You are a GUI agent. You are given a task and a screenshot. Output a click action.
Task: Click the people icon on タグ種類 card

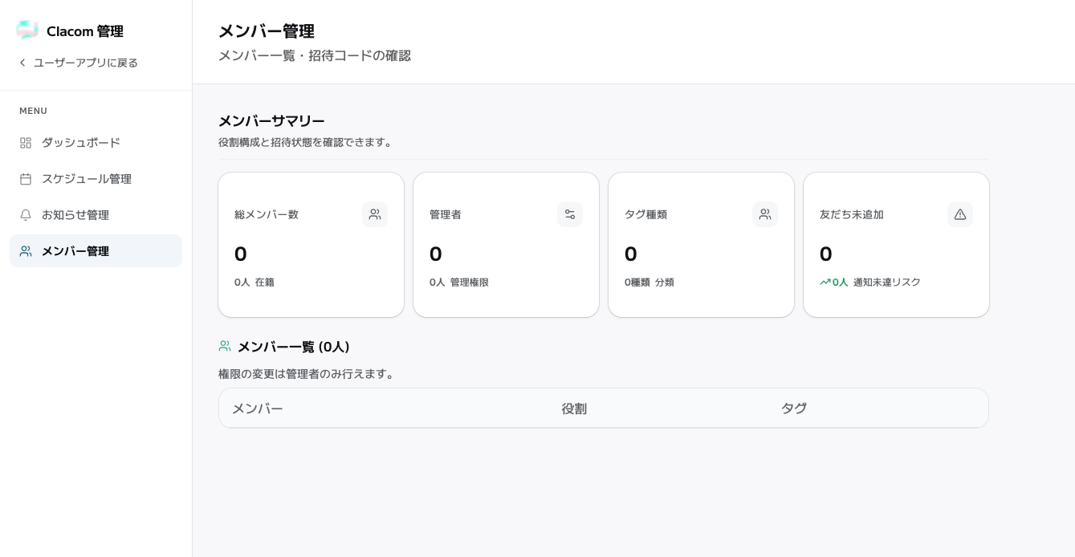point(765,214)
